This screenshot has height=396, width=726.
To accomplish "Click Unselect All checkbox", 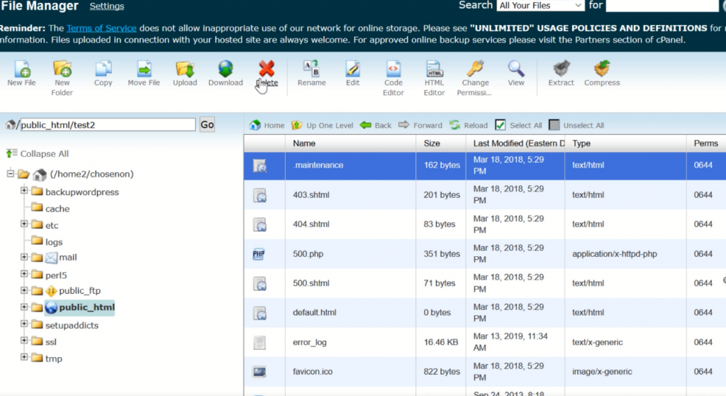I will (x=554, y=125).
